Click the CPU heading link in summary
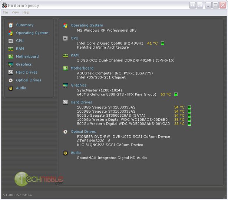Screen dimensions: 228x200 click(75, 38)
